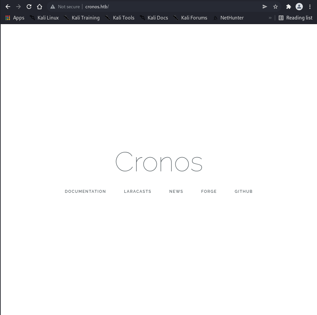Image resolution: width=317 pixels, height=315 pixels.
Task: Click the send/share page icon
Action: pos(265,7)
